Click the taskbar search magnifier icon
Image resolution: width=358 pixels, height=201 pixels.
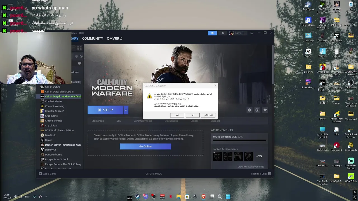coord(220,197)
